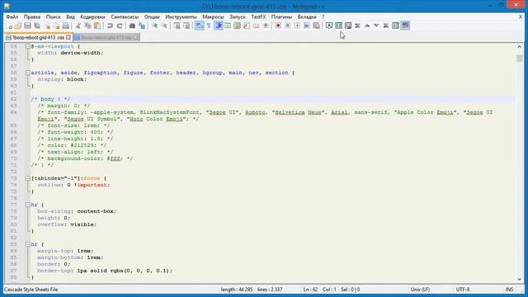Open the Макросы menu
The width and height of the screenshot is (528, 297).
[x=213, y=16]
